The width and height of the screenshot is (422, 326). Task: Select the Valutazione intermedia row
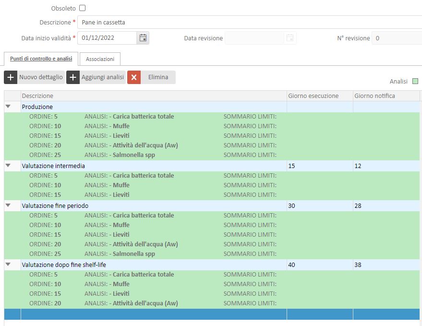click(x=212, y=166)
